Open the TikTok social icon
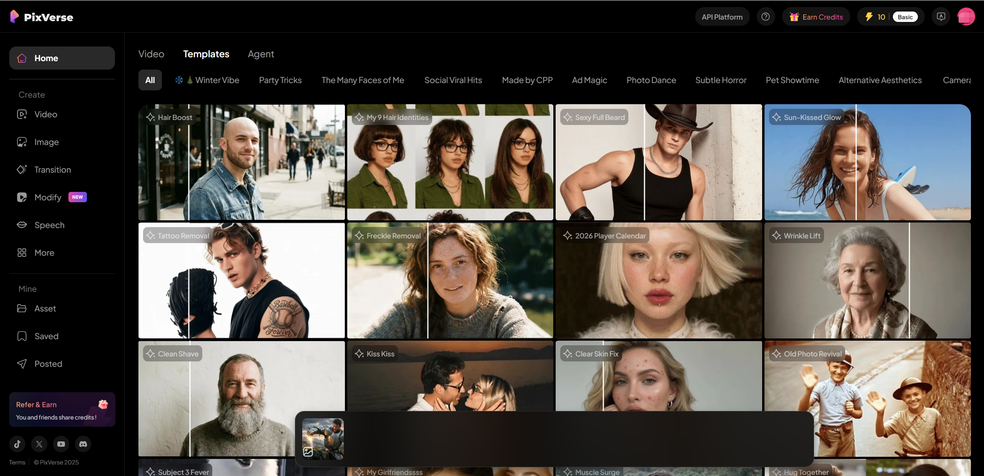The height and width of the screenshot is (476, 984). [17, 444]
